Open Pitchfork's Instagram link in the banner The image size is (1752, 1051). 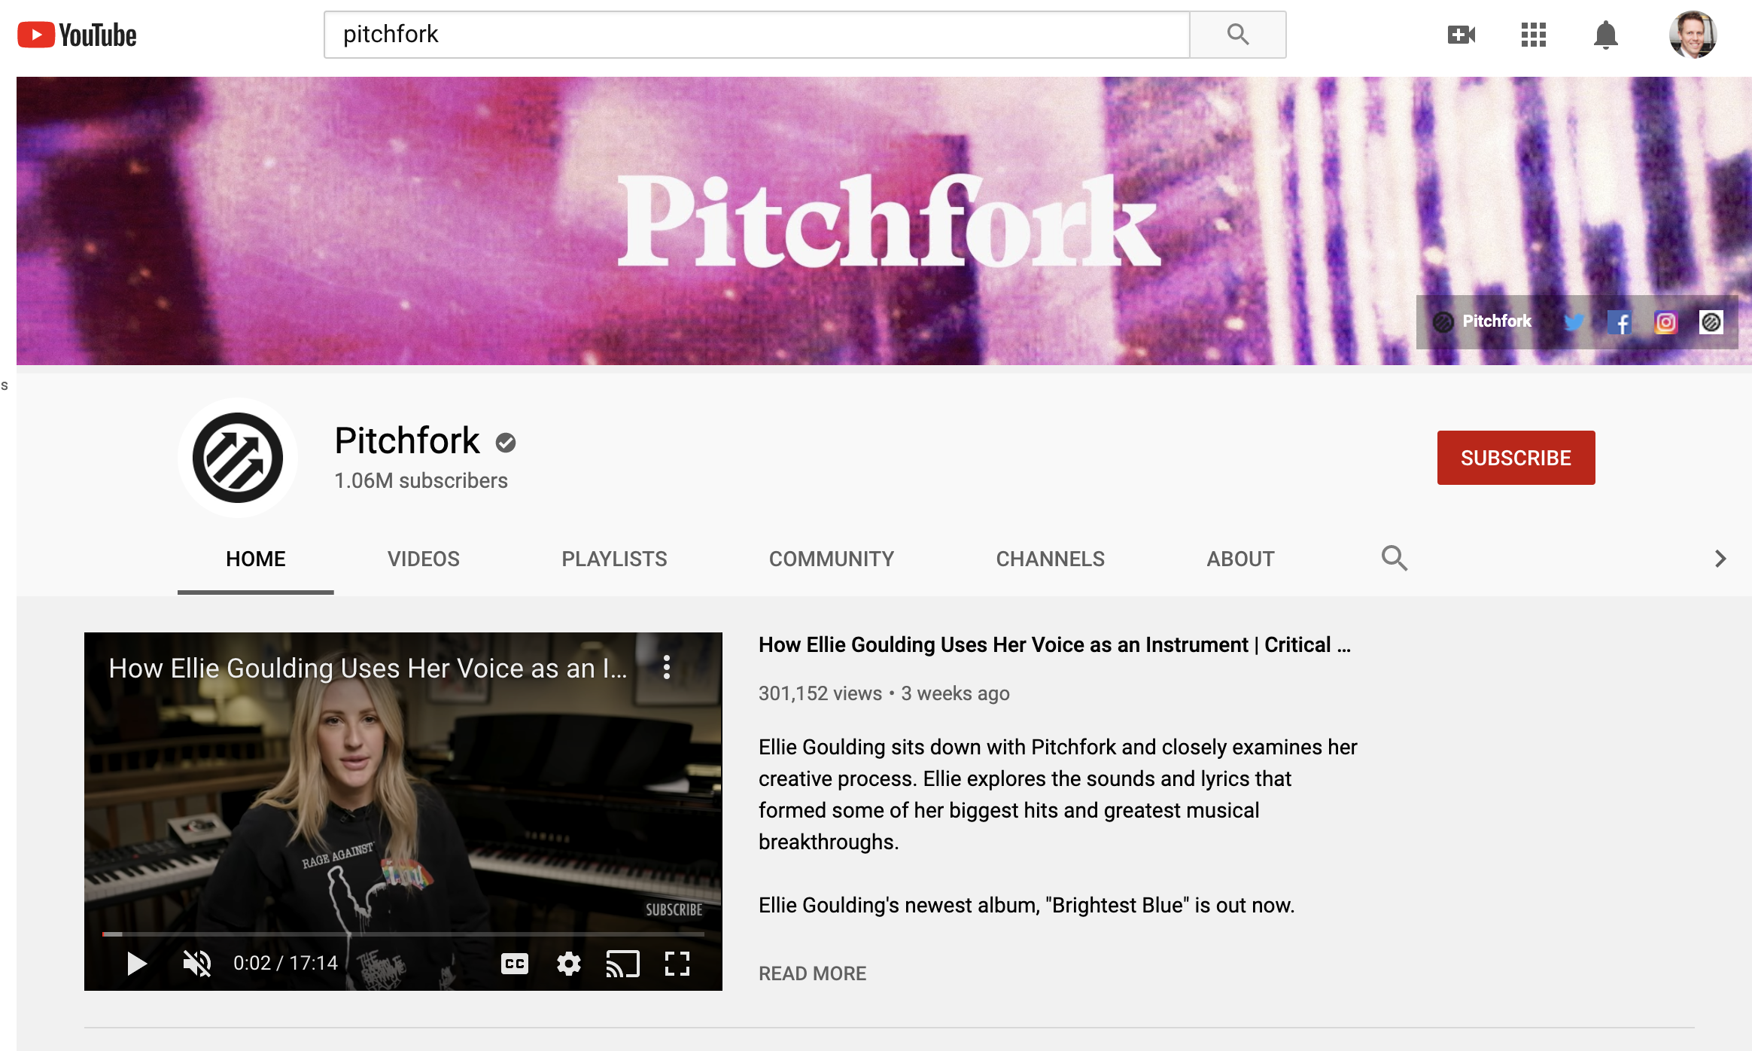pos(1665,322)
